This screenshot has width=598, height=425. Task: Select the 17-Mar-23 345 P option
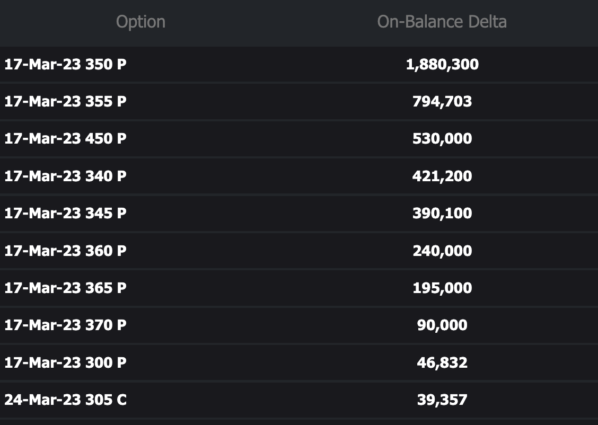66,213
